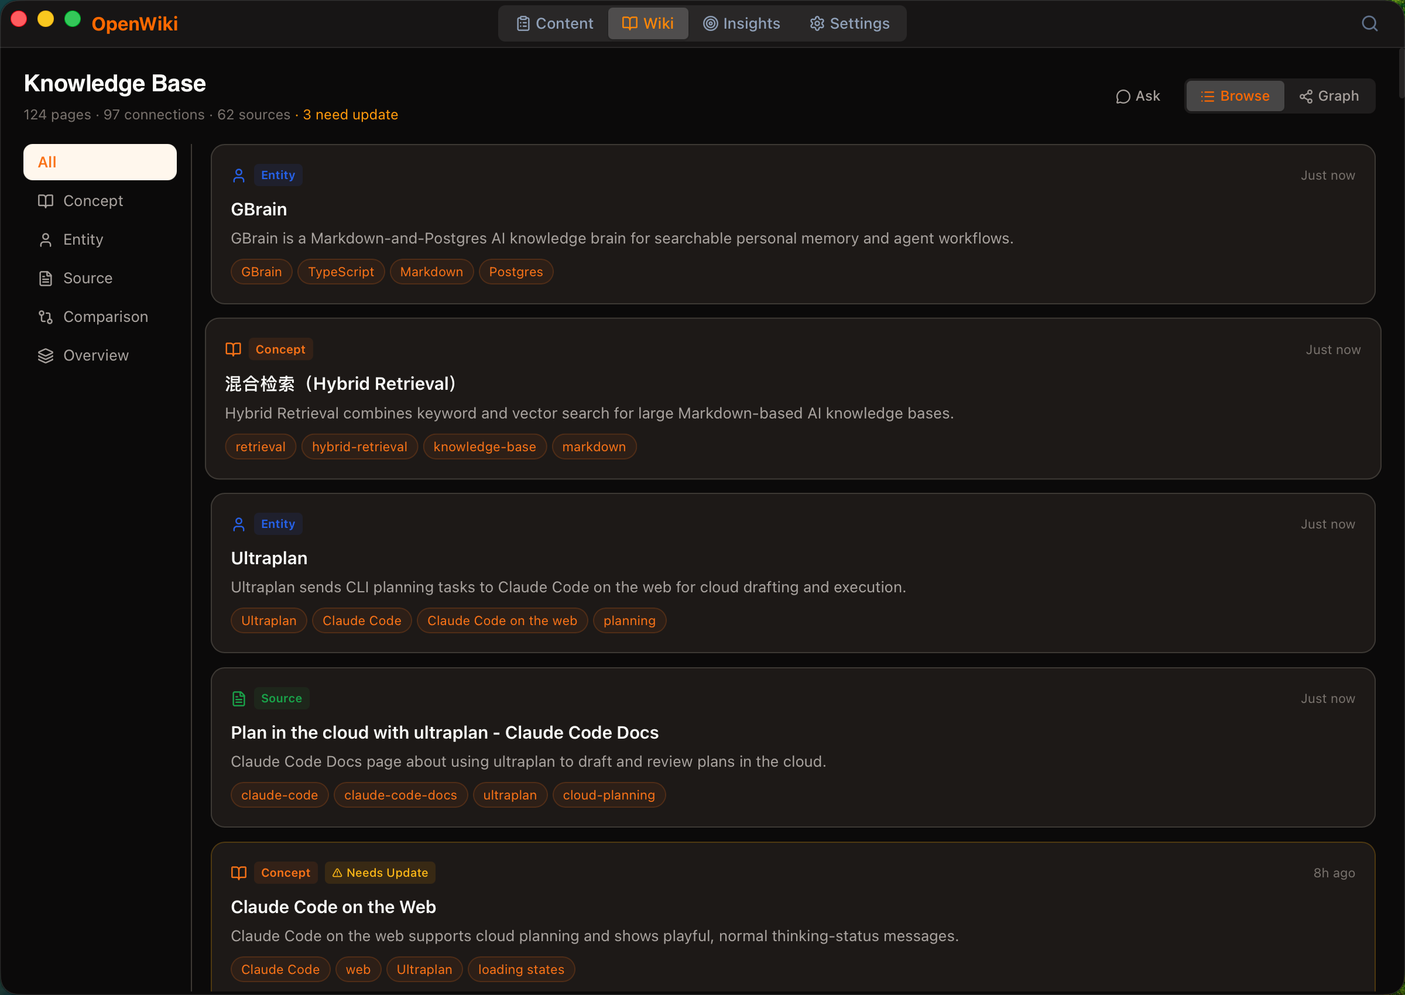
Task: Click the page scrollbar thumb at right edge
Action: pyautogui.click(x=1401, y=73)
